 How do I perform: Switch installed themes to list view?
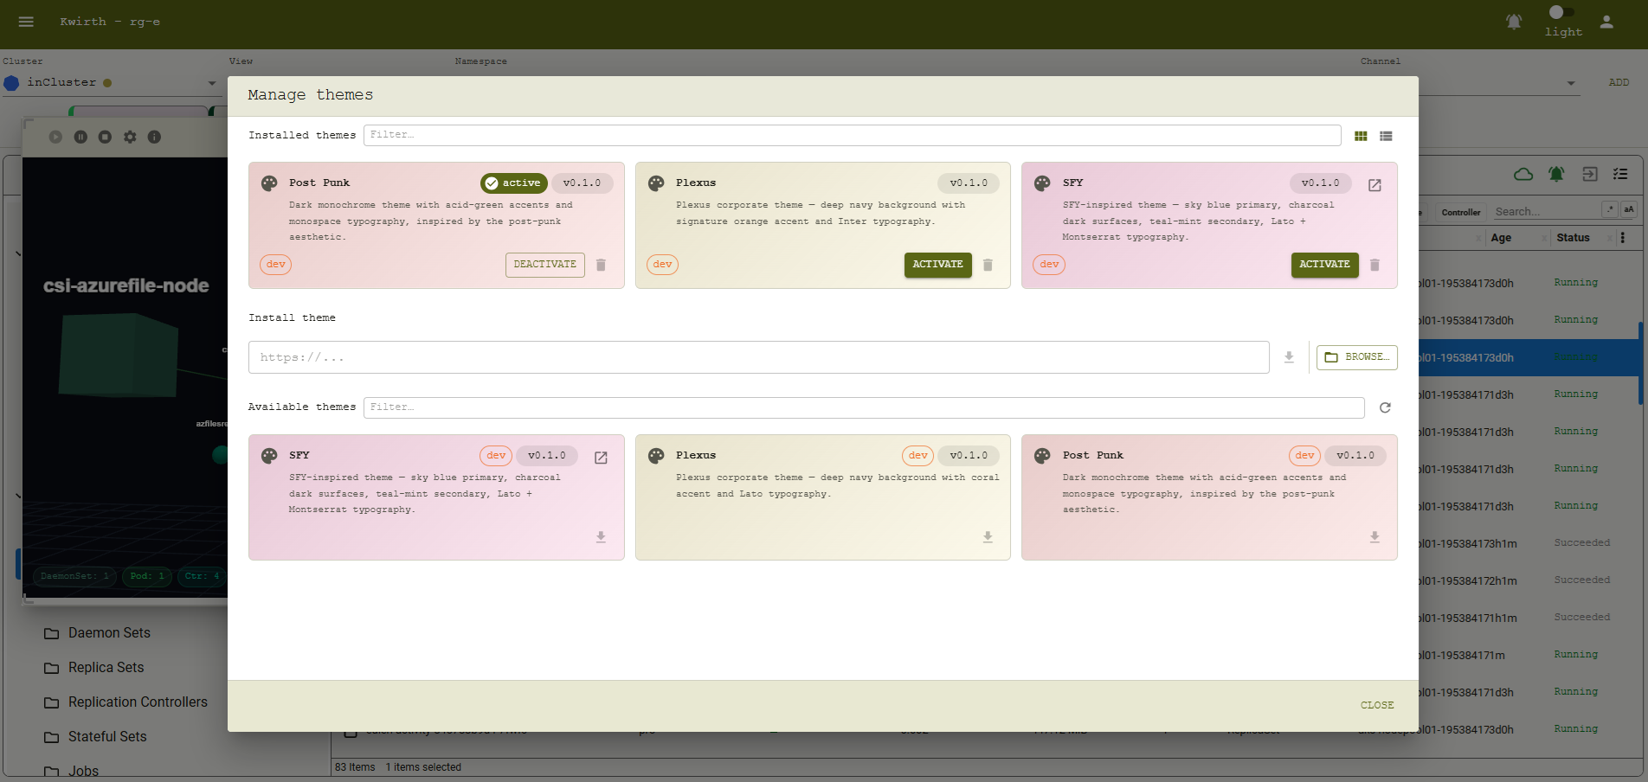1386,136
